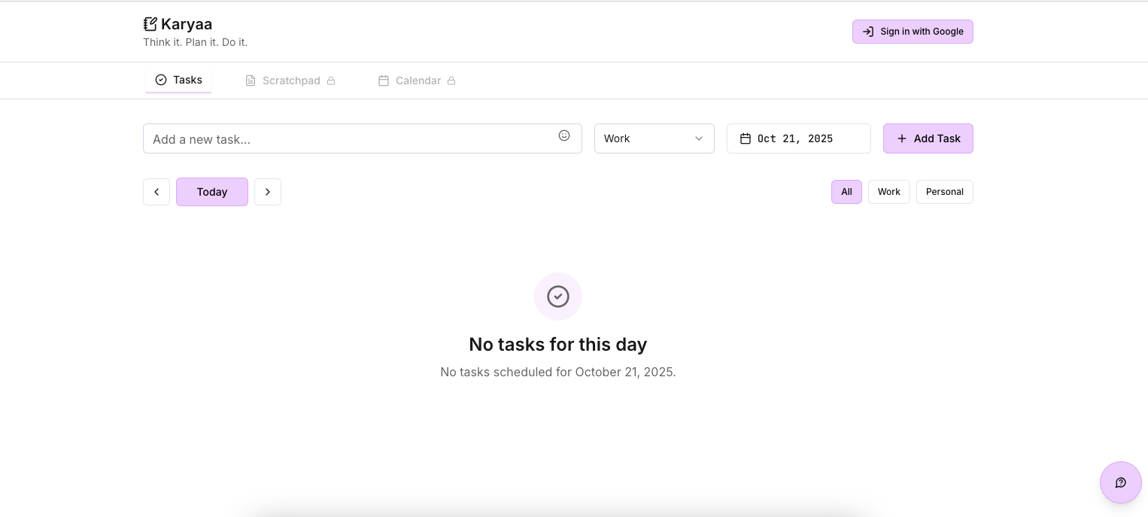Filter tasks by Personal
Screen dimensions: 1148x517
pos(945,192)
